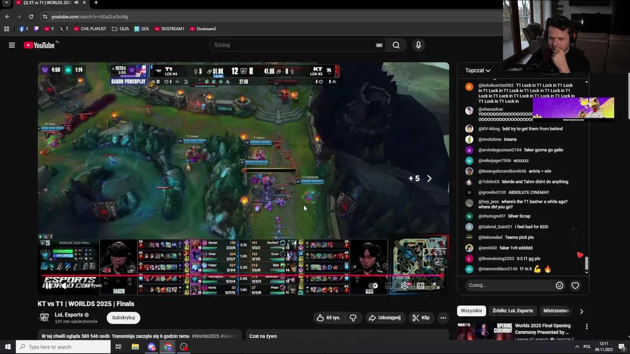The width and height of the screenshot is (630, 354).
Task: Open the on-screen keyboard in search box
Action: [x=379, y=45]
